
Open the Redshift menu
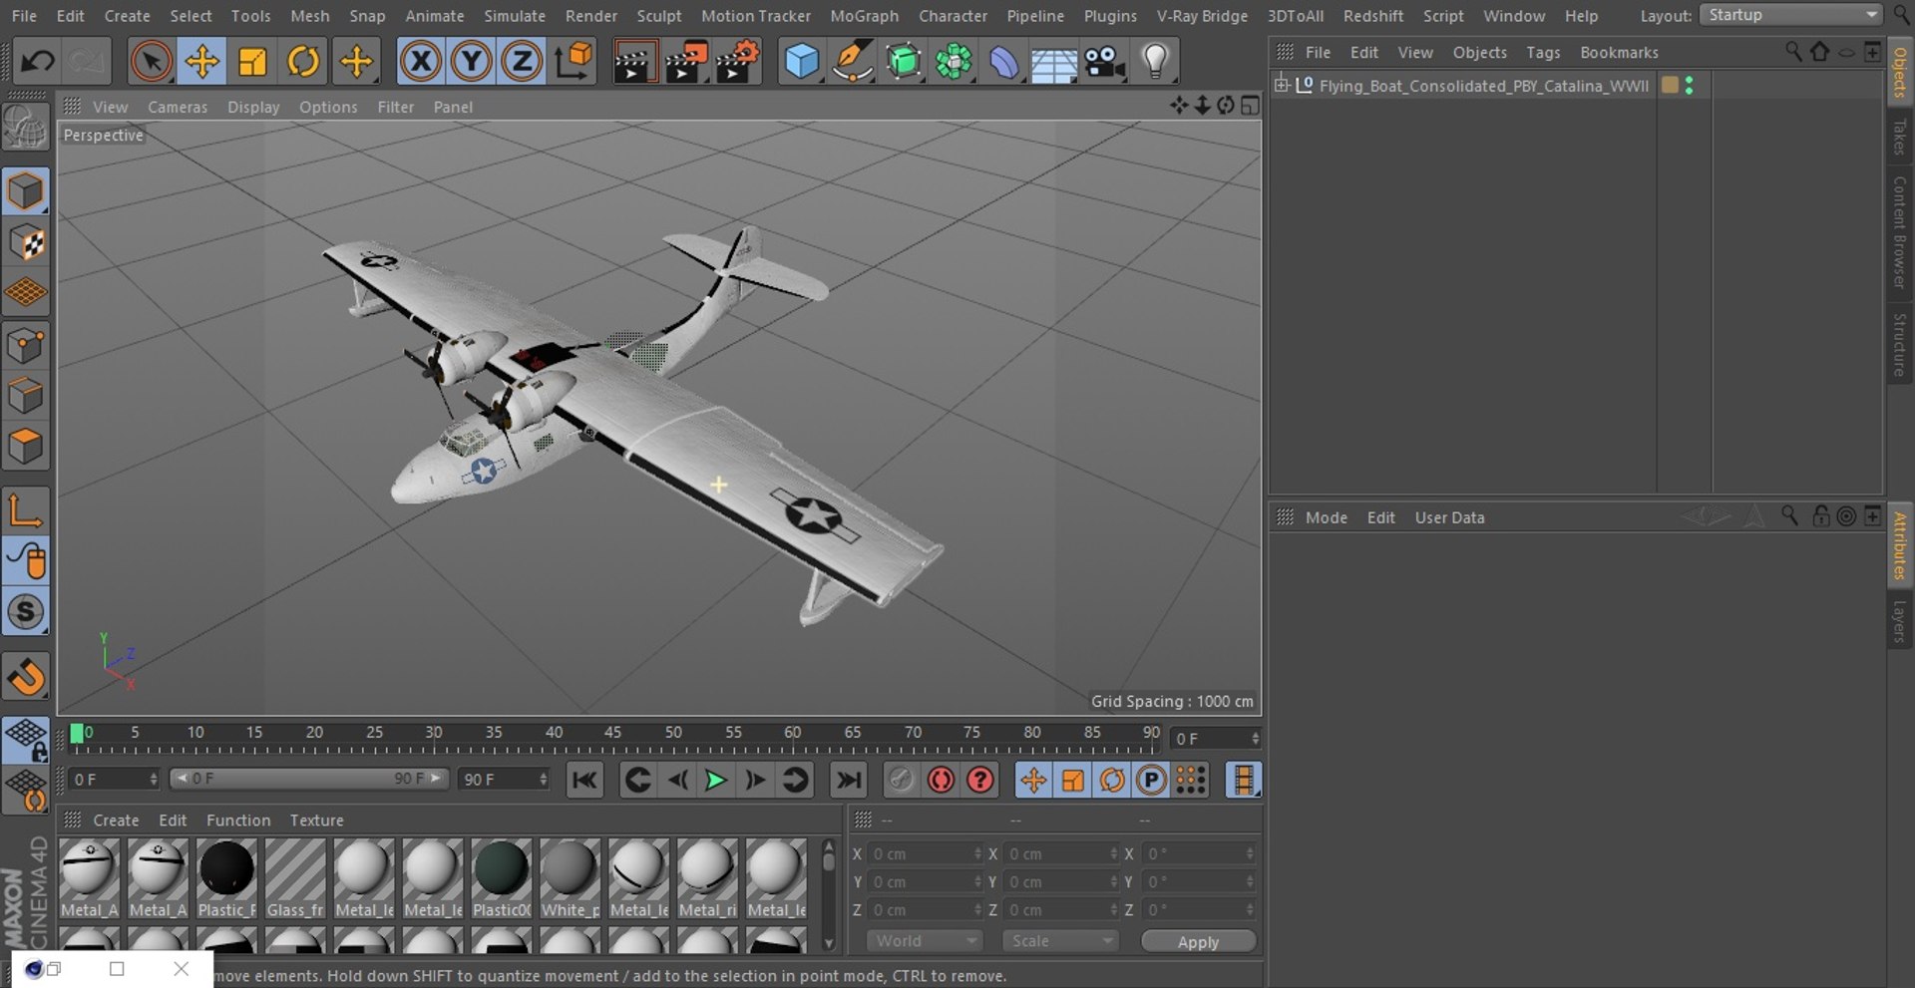tap(1372, 16)
